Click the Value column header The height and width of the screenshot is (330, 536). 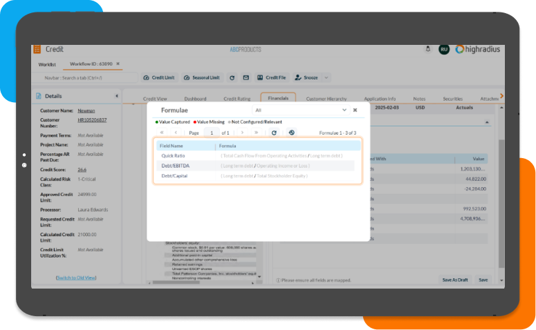point(471,159)
